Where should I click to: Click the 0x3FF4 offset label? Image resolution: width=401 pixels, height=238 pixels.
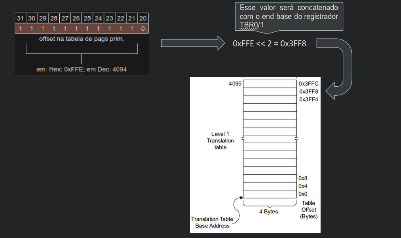tap(308, 99)
